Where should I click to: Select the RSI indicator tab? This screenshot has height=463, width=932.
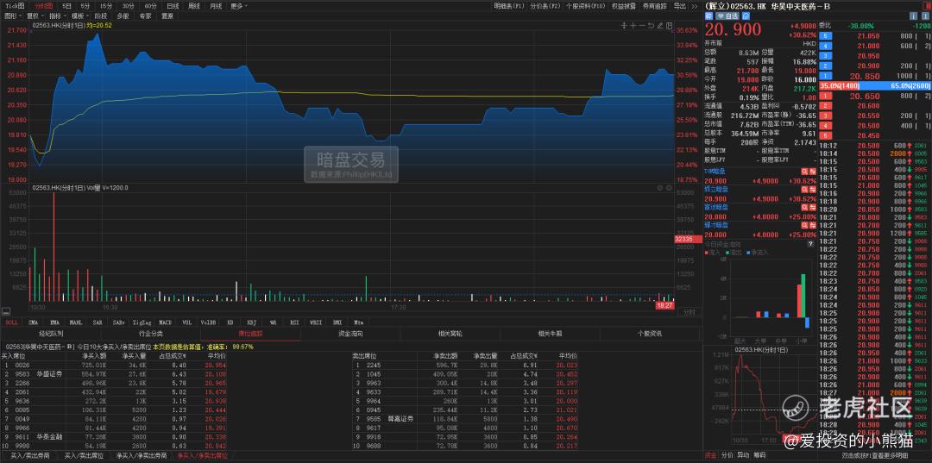(293, 322)
